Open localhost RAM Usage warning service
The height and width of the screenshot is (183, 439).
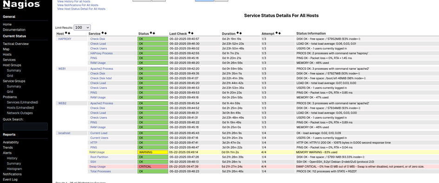(97, 152)
